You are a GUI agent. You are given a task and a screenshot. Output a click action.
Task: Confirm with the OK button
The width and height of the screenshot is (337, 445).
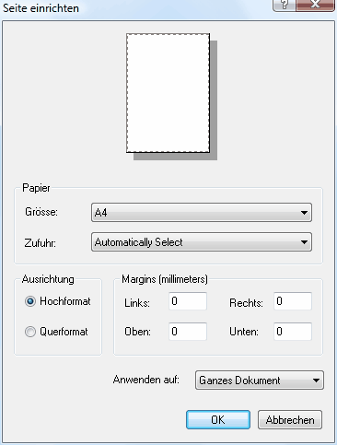pos(218,419)
